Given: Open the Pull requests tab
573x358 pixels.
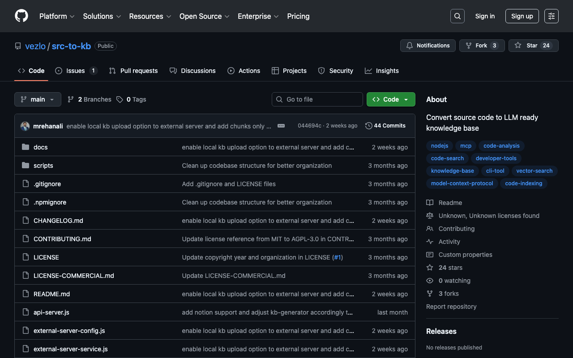Looking at the screenshot, I should coord(133,71).
